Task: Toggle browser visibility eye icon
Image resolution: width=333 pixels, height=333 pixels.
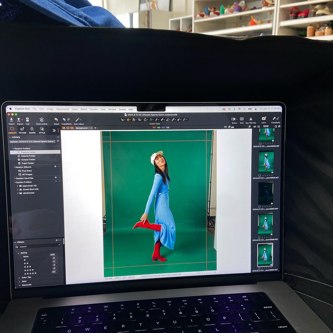Action: tap(255, 127)
